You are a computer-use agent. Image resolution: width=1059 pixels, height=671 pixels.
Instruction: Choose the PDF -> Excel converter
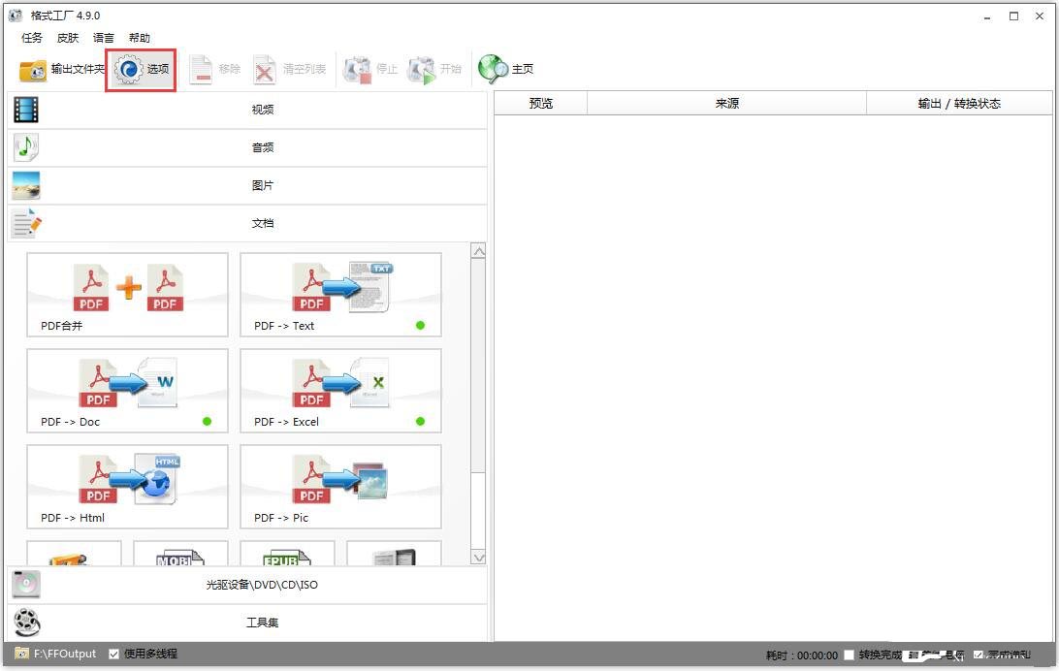coord(341,391)
